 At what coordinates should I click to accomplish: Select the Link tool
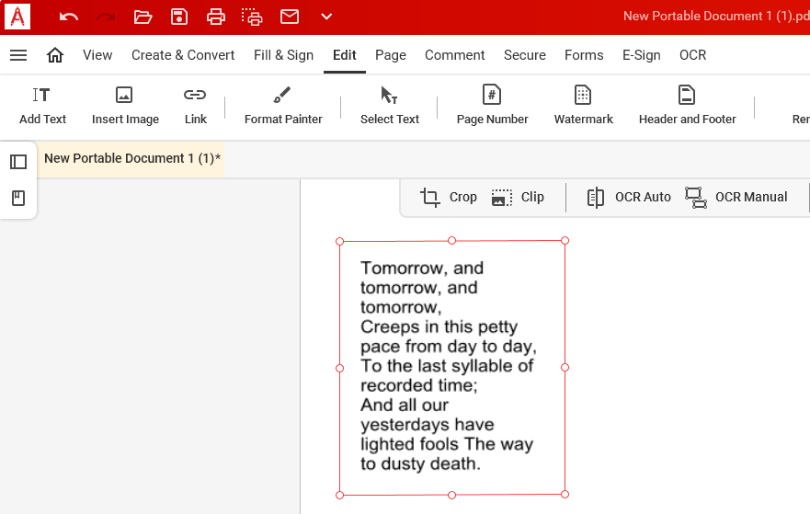tap(195, 106)
